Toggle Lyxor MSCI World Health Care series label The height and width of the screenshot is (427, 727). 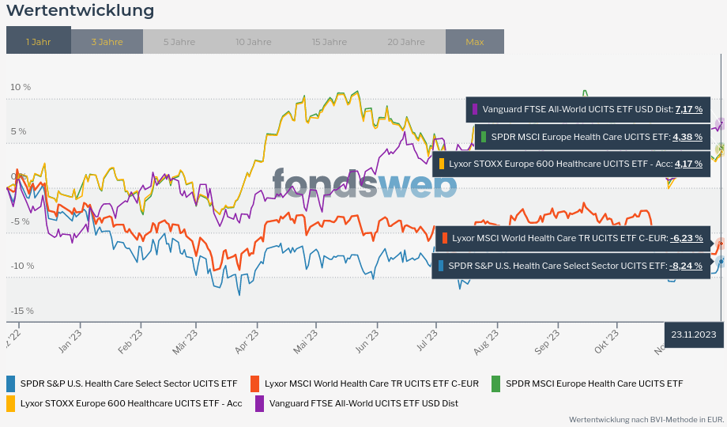371,384
